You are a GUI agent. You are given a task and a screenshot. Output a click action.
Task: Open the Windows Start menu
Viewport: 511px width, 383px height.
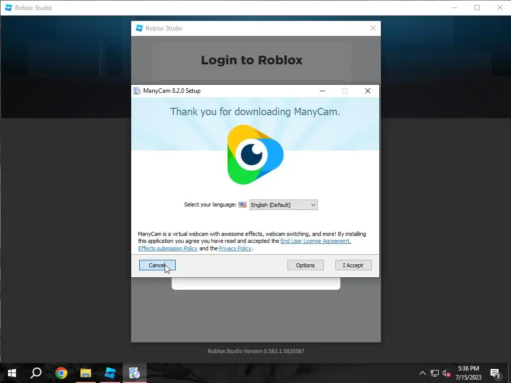[x=12, y=373]
